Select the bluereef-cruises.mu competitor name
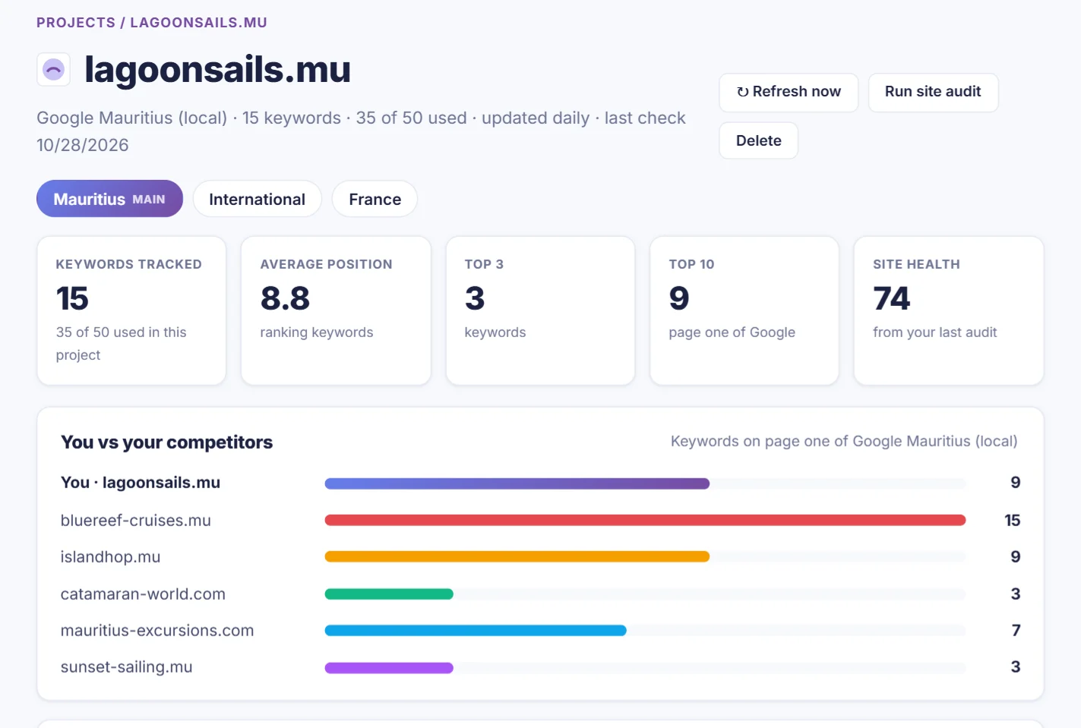The width and height of the screenshot is (1081, 728). pos(136,520)
